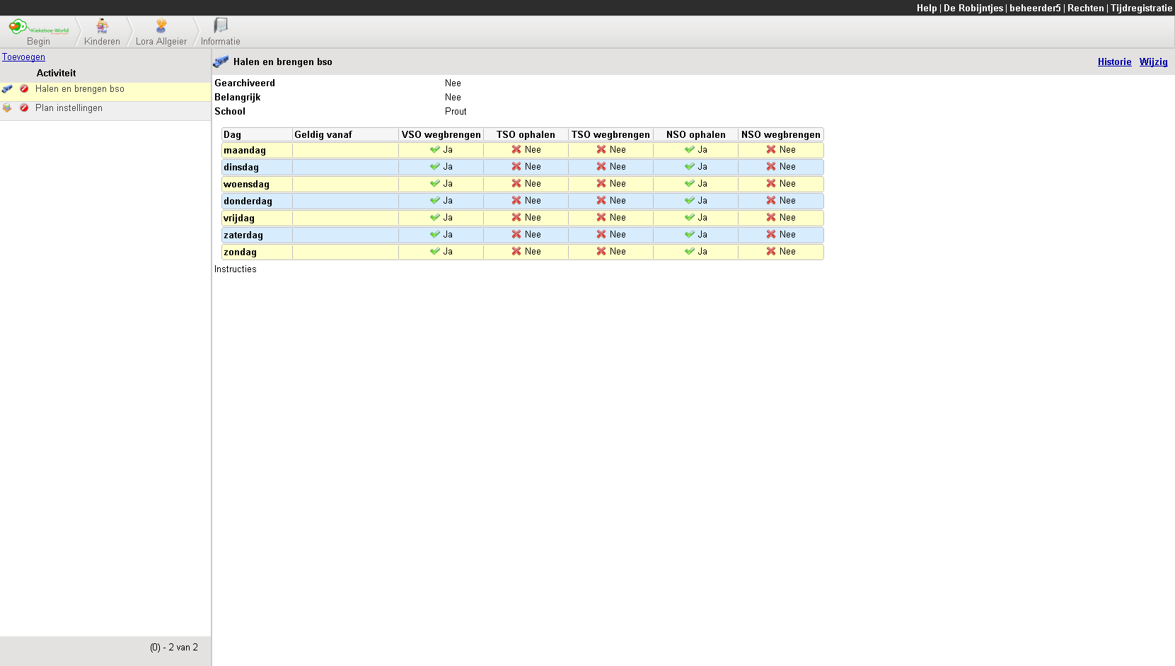Click red prohibited icon on Plan instellingen row
The height and width of the screenshot is (666, 1175).
[24, 108]
